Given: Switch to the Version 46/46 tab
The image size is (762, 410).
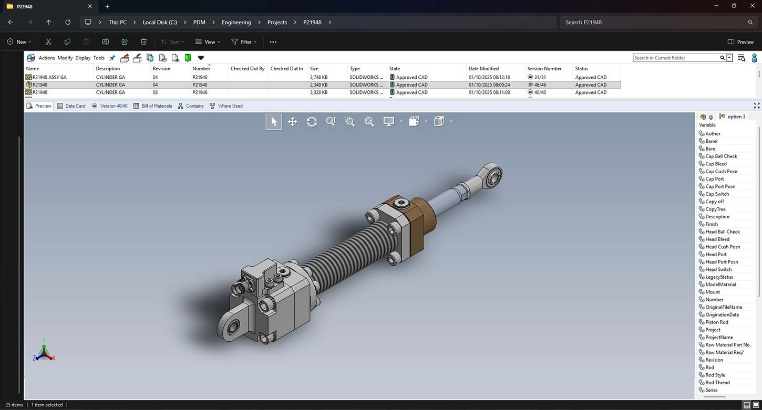Looking at the screenshot, I should (109, 106).
